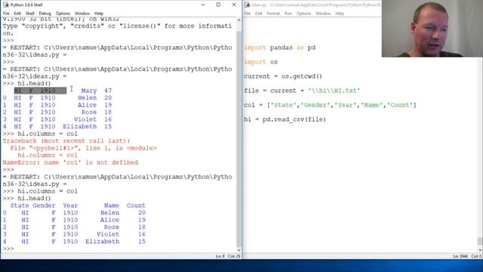The height and width of the screenshot is (272, 483).
Task: Open Options menu in ideas.py editor
Action: pos(303,14)
